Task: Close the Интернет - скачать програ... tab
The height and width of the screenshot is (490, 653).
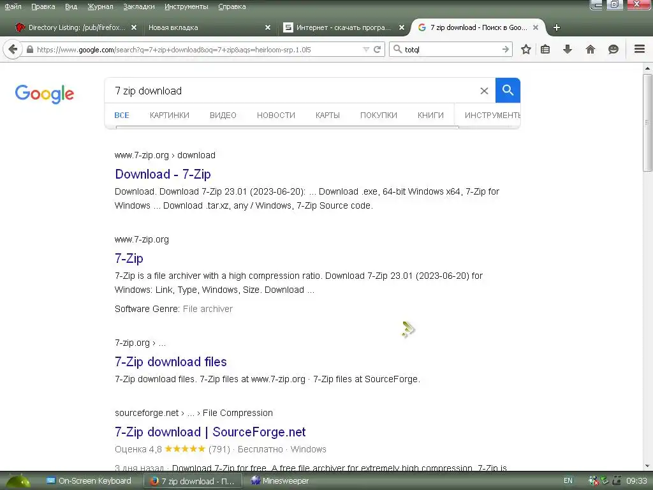Action: [x=402, y=27]
